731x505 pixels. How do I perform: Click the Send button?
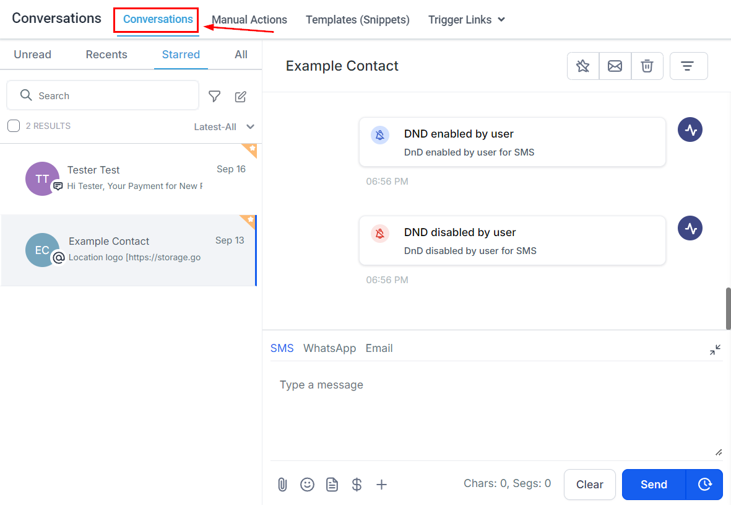pos(654,485)
